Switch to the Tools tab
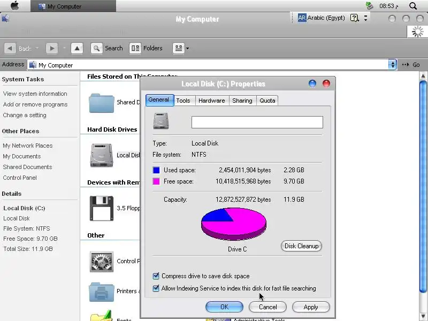Image resolution: width=428 pixels, height=321 pixels. click(183, 101)
